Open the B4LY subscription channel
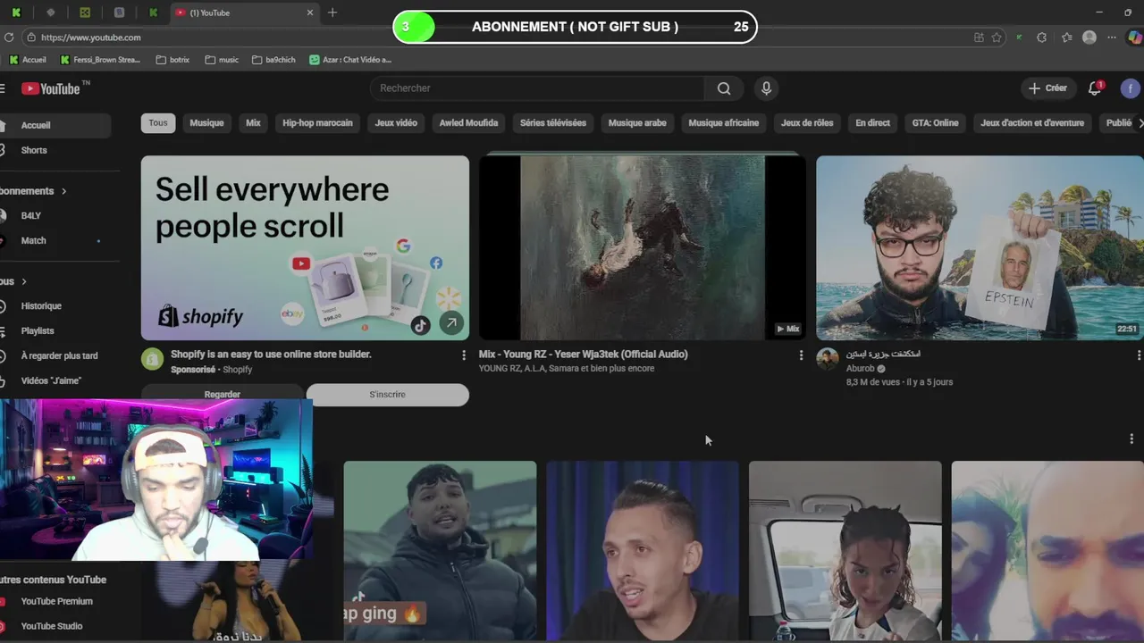 point(55,216)
